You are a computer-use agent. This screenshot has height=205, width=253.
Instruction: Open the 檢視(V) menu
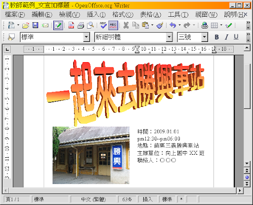(x=70, y=15)
